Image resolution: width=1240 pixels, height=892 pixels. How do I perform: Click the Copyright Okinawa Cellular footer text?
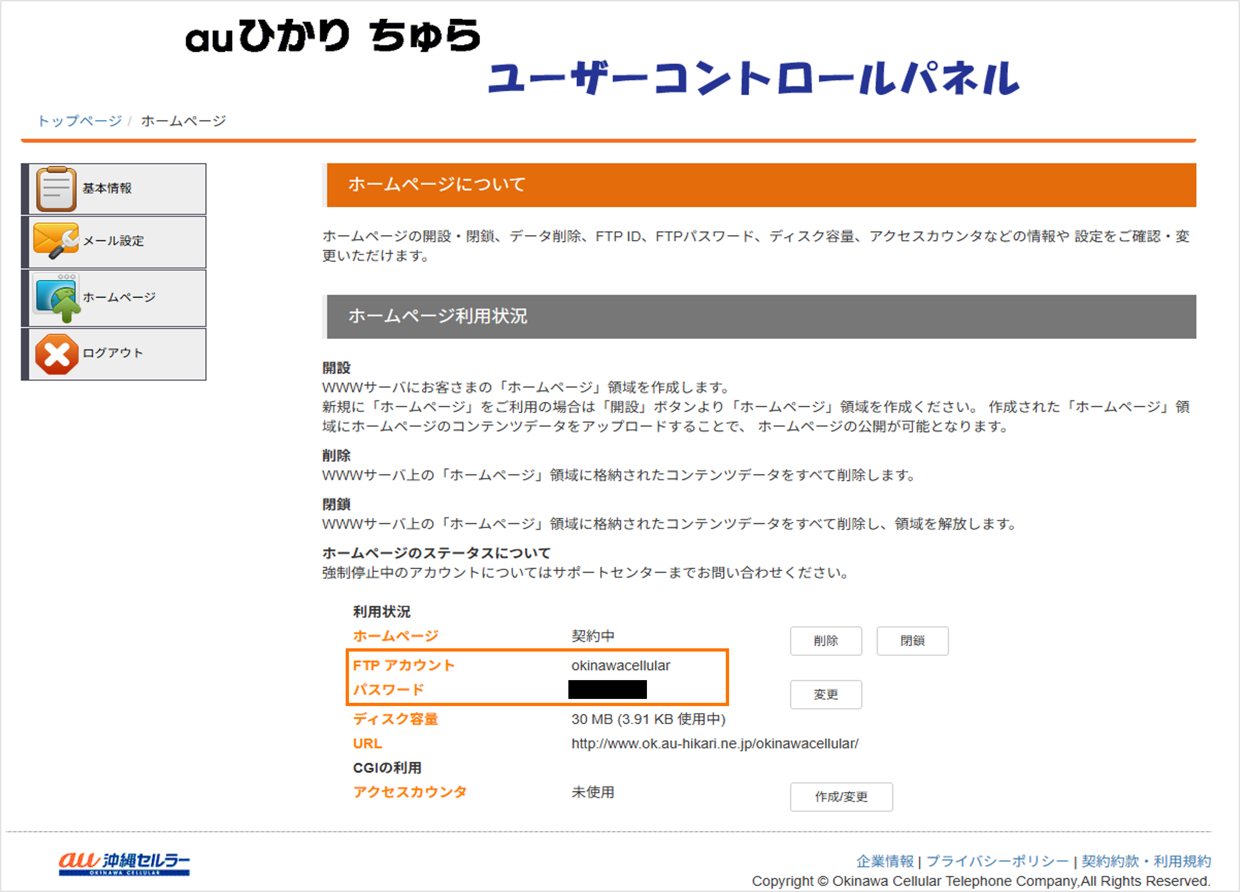point(981,881)
